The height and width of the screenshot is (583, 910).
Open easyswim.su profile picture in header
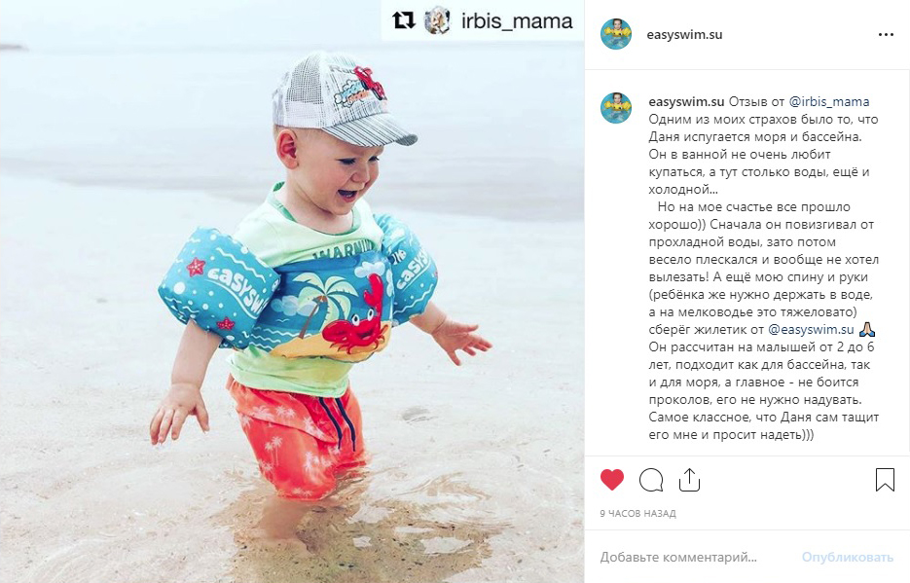tap(616, 34)
